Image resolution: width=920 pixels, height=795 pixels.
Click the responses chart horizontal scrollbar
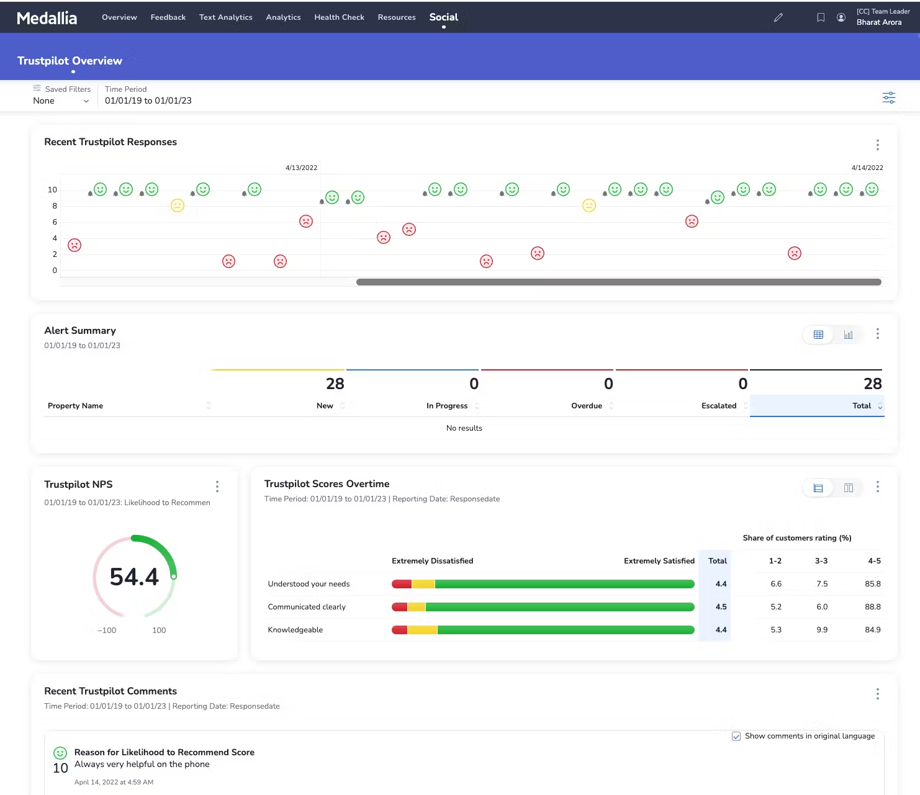(x=618, y=282)
